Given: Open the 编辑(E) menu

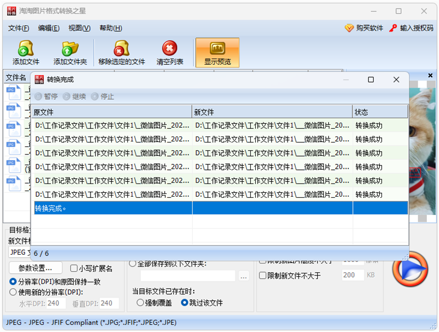Looking at the screenshot, I should (49, 28).
